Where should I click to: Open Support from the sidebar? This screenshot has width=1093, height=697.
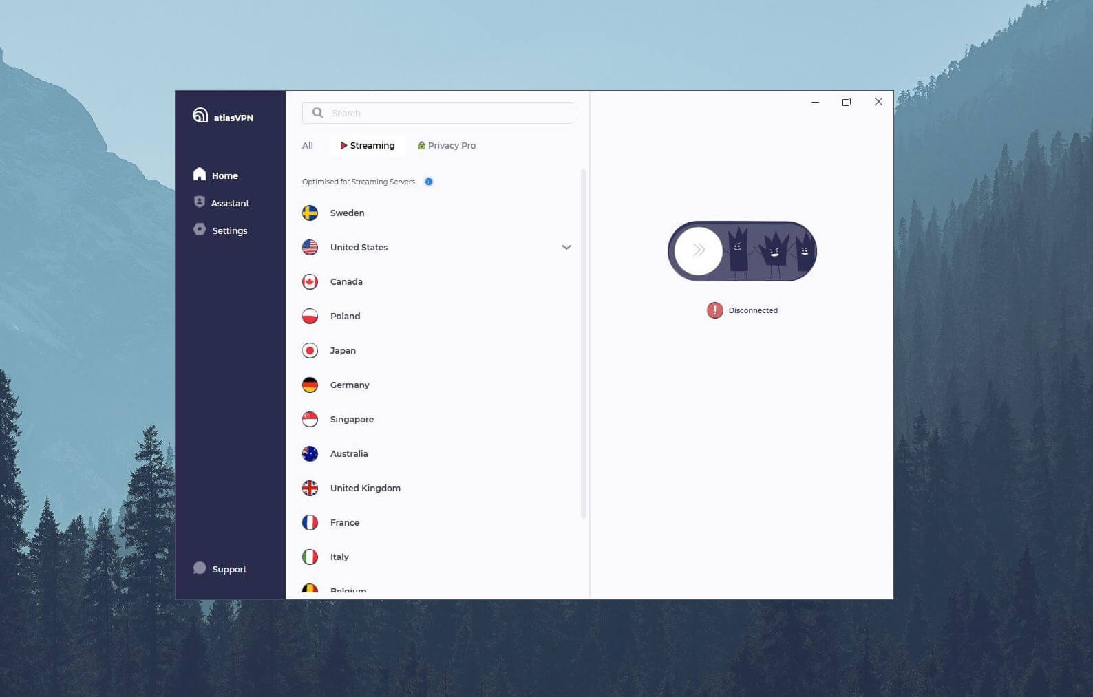tap(220, 568)
